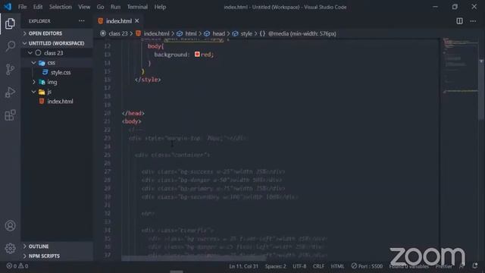Open the Accounts icon

pyautogui.click(x=10, y=226)
